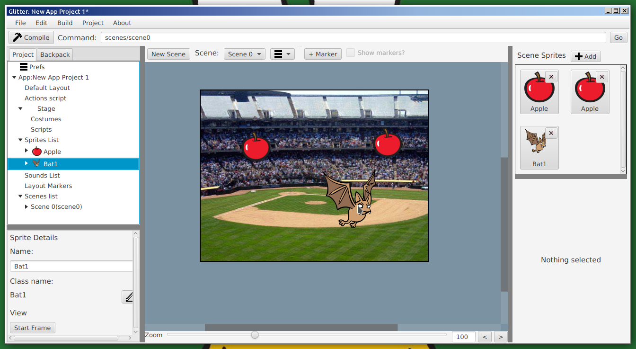Click the New Scene button
The width and height of the screenshot is (636, 349).
pyautogui.click(x=168, y=54)
